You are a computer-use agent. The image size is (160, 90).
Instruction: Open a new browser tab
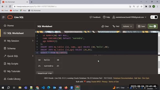click(31, 2)
